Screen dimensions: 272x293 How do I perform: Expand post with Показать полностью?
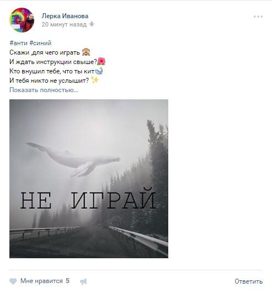44,90
